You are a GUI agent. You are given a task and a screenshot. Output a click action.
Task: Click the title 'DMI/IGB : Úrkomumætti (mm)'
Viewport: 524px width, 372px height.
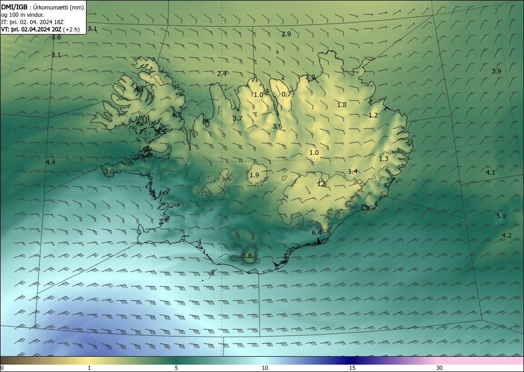pyautogui.click(x=42, y=7)
